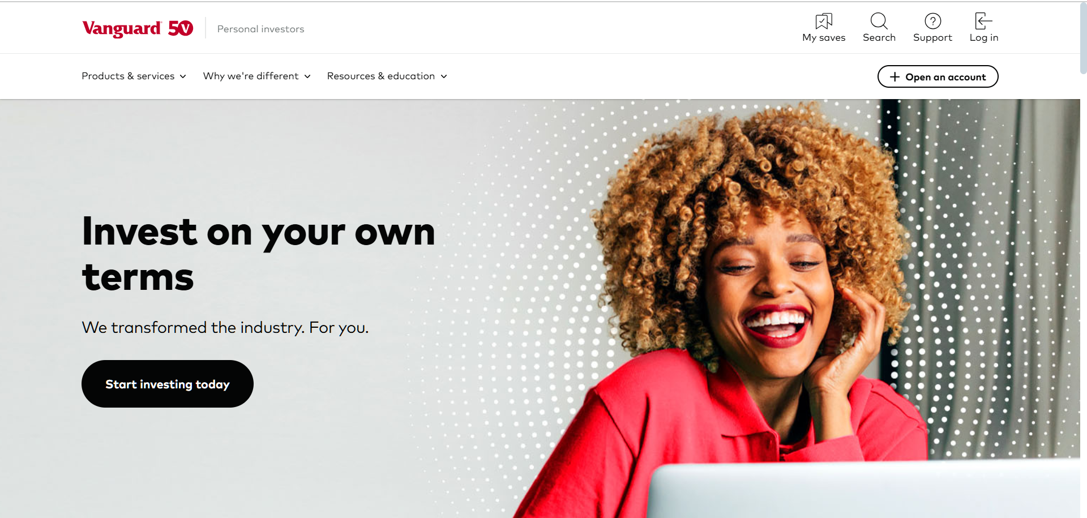Open Resources & education menu
Viewport: 1087px width, 518px height.
[387, 76]
